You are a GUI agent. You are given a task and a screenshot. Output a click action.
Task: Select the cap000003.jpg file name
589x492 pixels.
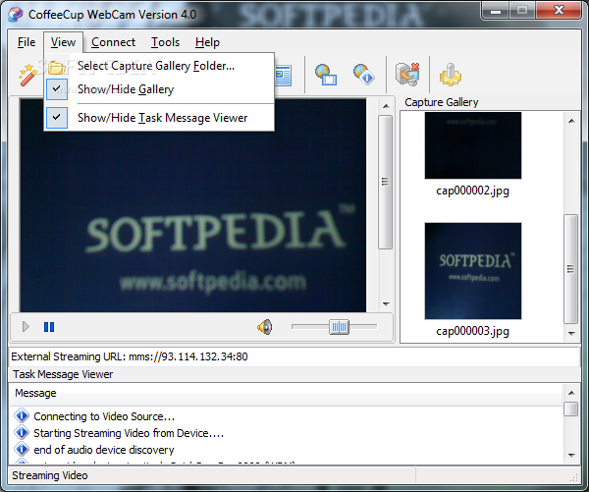(472, 332)
